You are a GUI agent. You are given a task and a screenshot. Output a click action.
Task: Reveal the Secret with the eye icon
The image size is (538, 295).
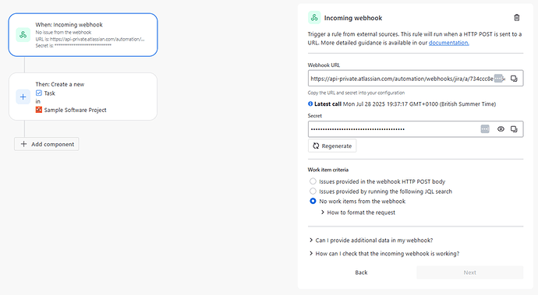click(x=501, y=129)
